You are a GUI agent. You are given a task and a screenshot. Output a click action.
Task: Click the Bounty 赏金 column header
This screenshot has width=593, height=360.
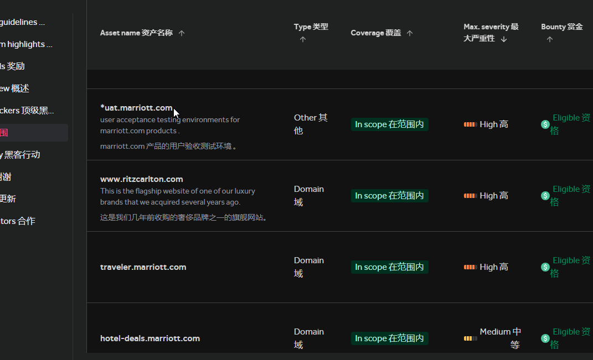click(x=561, y=27)
